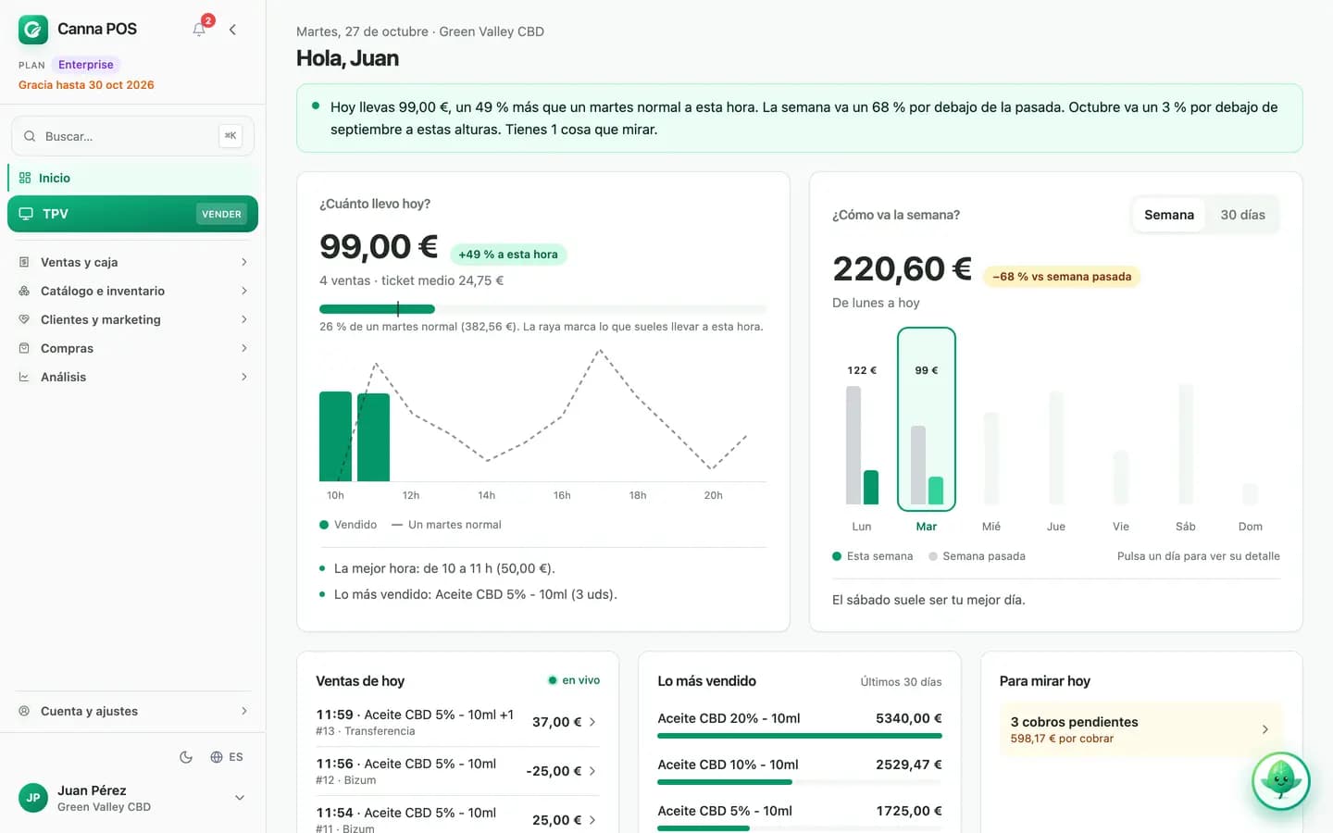The width and height of the screenshot is (1333, 833).
Task: Change language with the ES globe control
Action: 227,757
